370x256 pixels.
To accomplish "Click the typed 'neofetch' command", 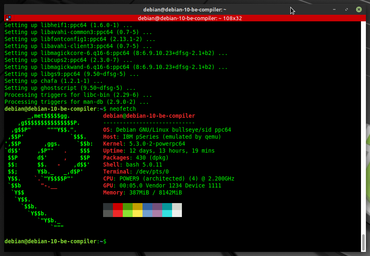I will pyautogui.click(x=123, y=109).
